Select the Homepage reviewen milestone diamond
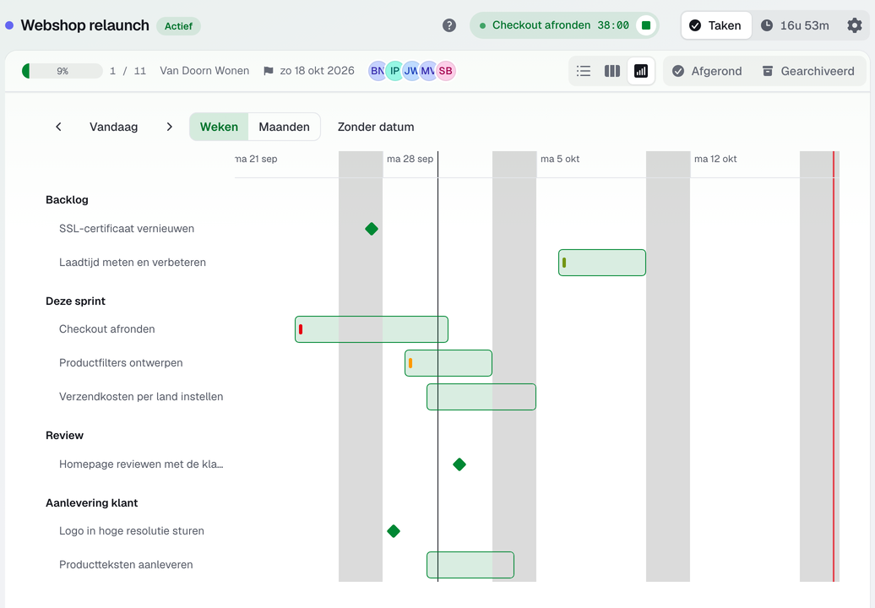This screenshot has height=608, width=875. point(459,464)
